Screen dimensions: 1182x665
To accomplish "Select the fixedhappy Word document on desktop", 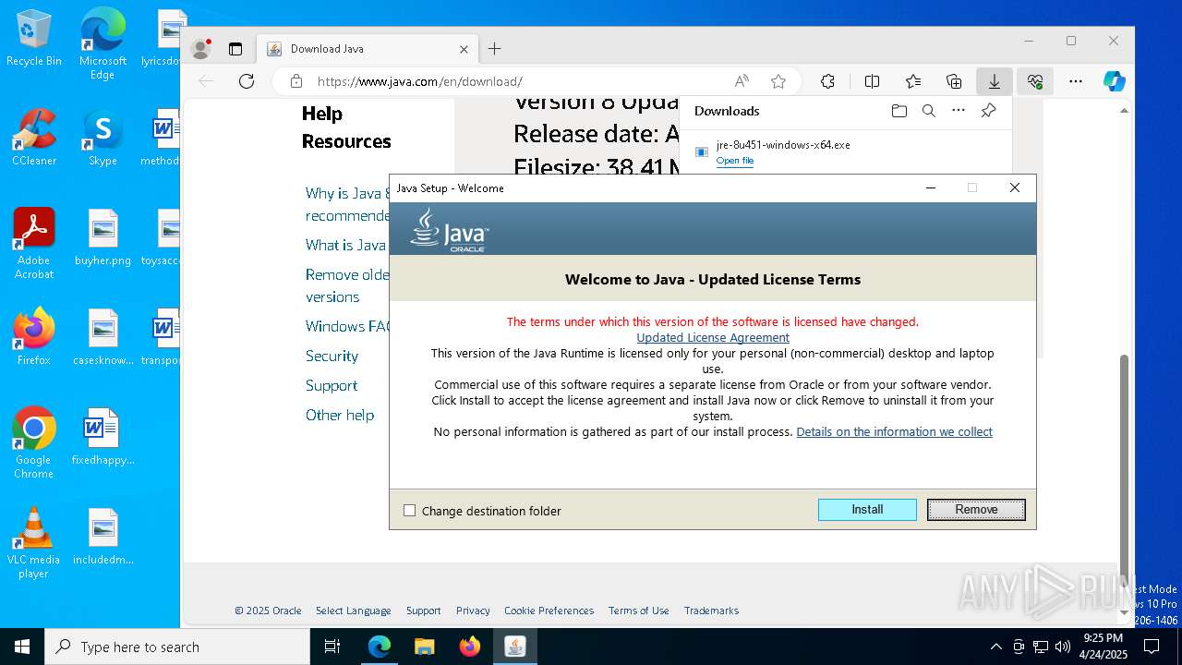I will [x=103, y=437].
